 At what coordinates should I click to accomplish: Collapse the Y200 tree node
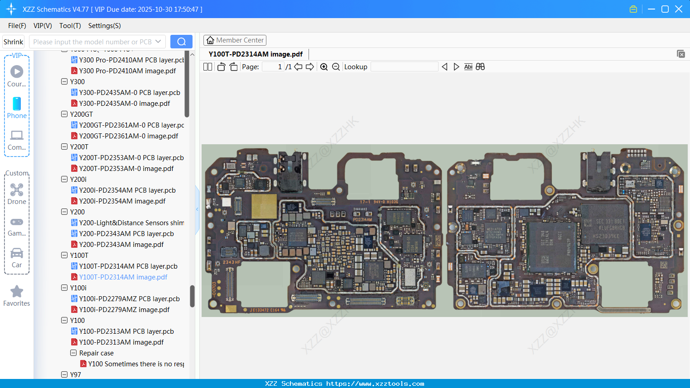pos(64,212)
